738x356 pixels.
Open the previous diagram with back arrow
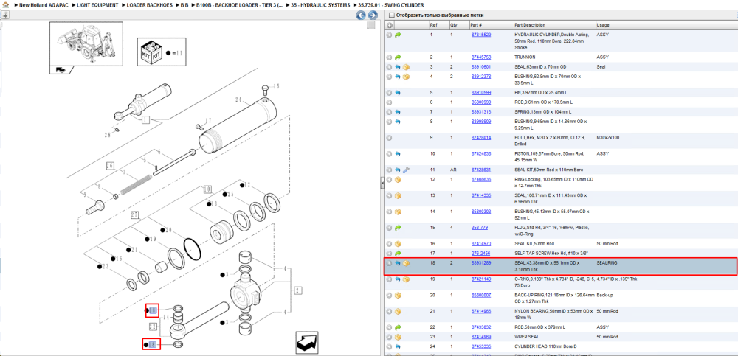point(361,15)
